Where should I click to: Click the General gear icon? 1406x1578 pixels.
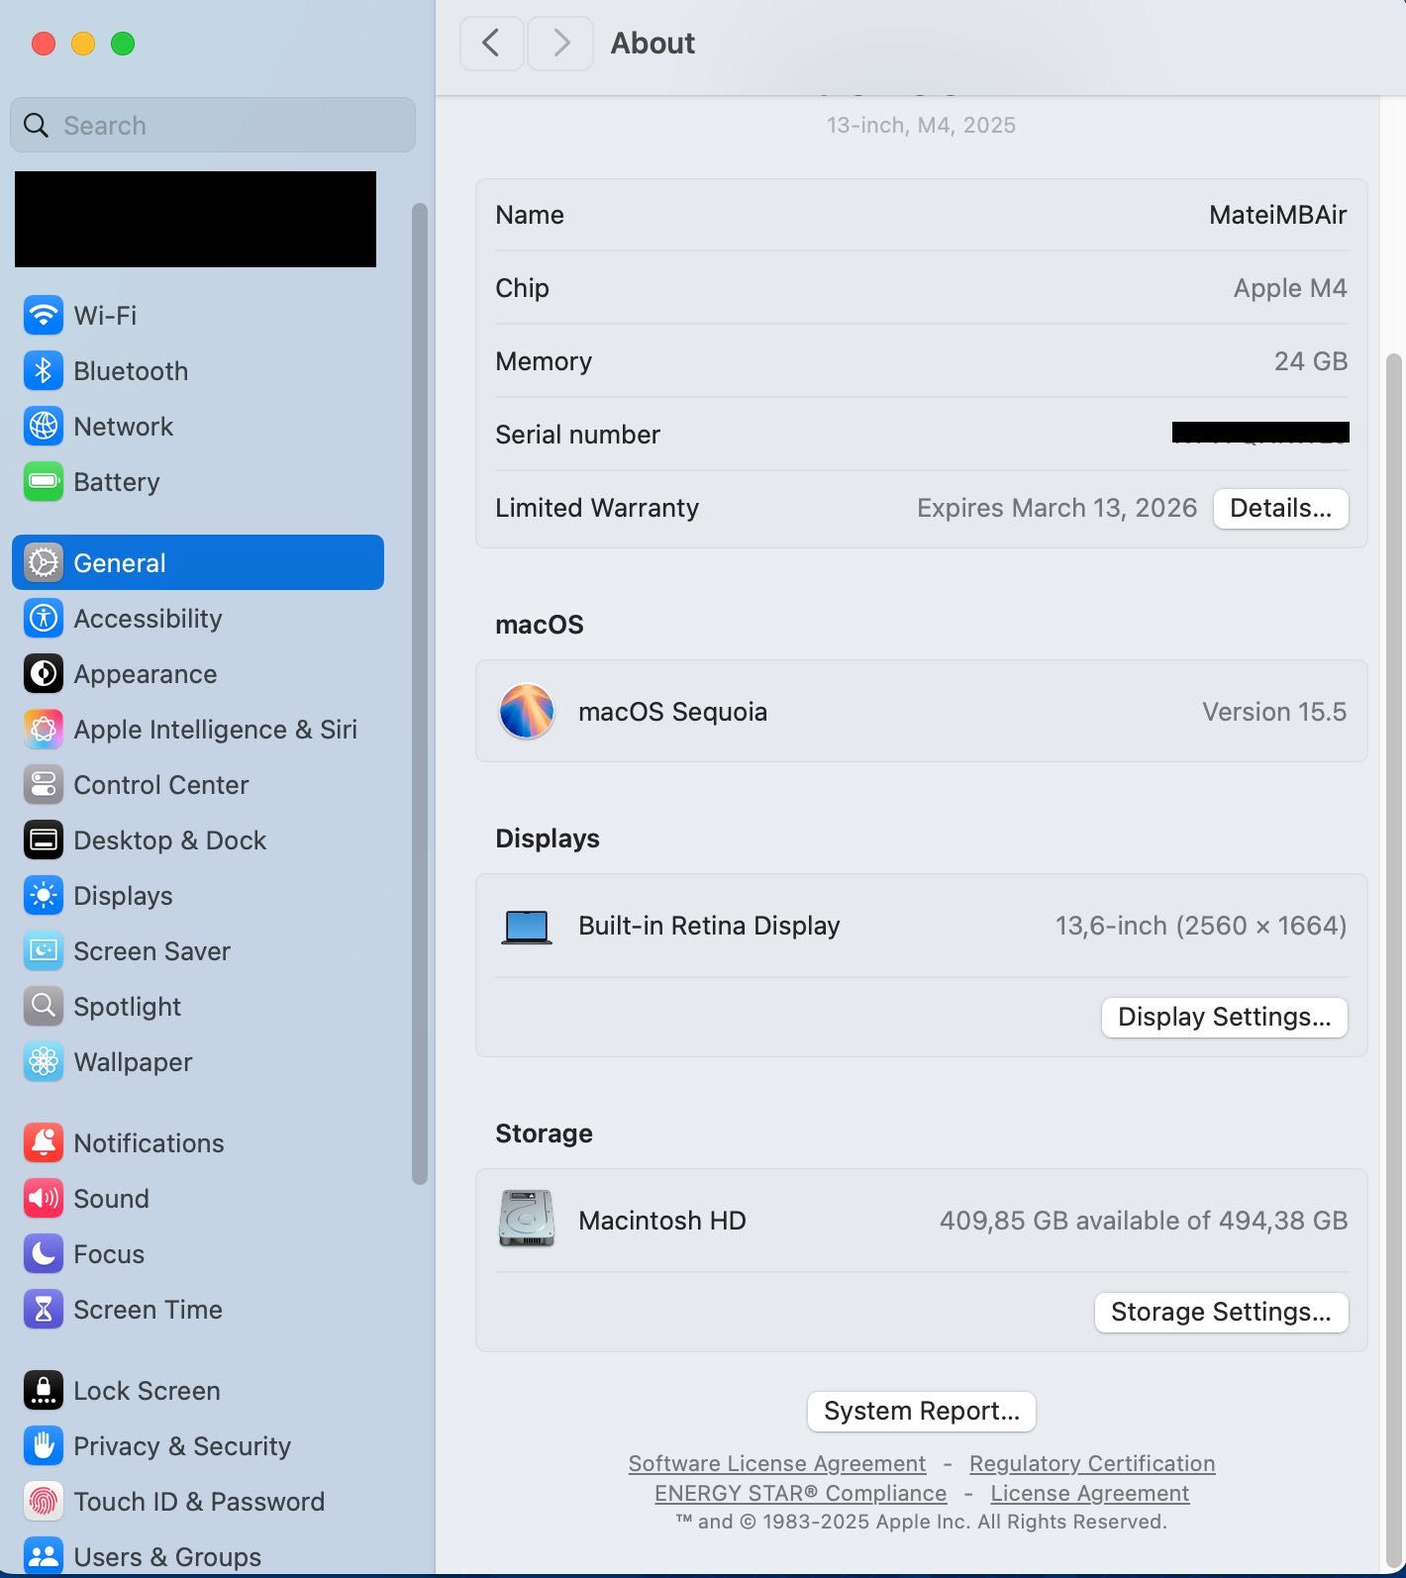point(44,563)
